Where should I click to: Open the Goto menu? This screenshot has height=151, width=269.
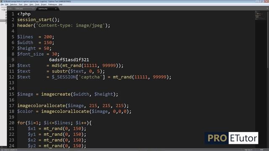pyautogui.click(x=31, y=5)
